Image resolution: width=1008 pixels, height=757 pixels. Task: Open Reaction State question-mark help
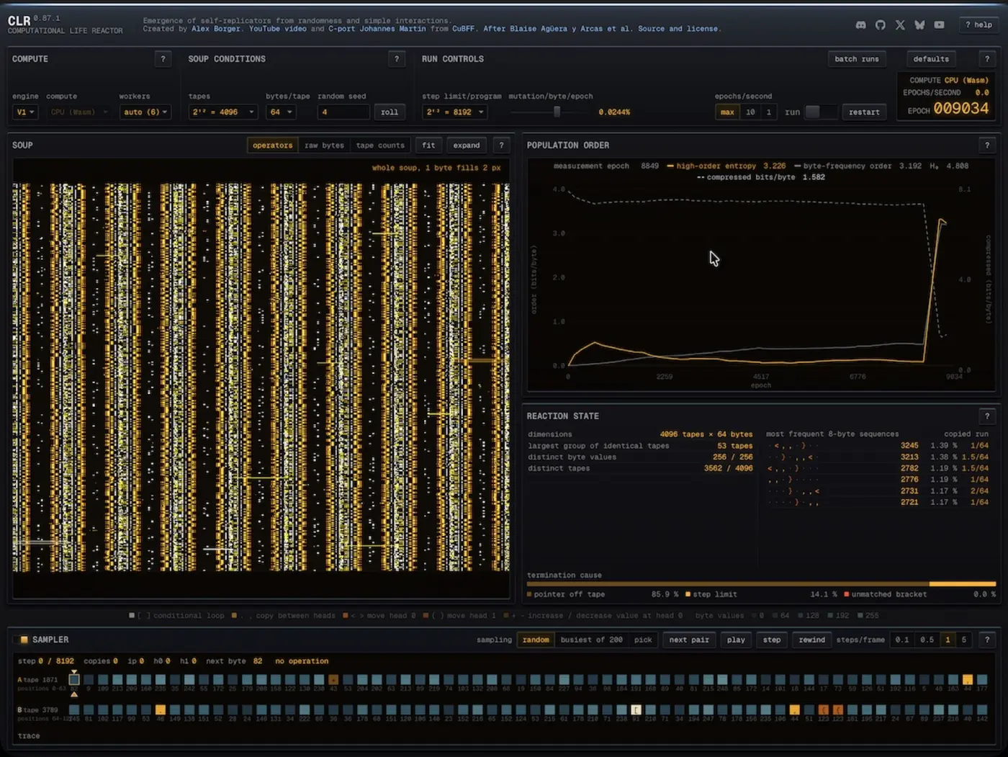click(x=987, y=416)
